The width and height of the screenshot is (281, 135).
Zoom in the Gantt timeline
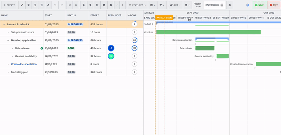tap(84, 5)
